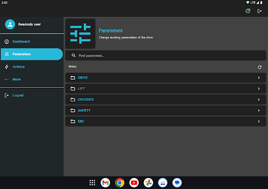The image size is (268, 189).
Task: Click the Actions lightning bolt icon
Action: [7, 67]
